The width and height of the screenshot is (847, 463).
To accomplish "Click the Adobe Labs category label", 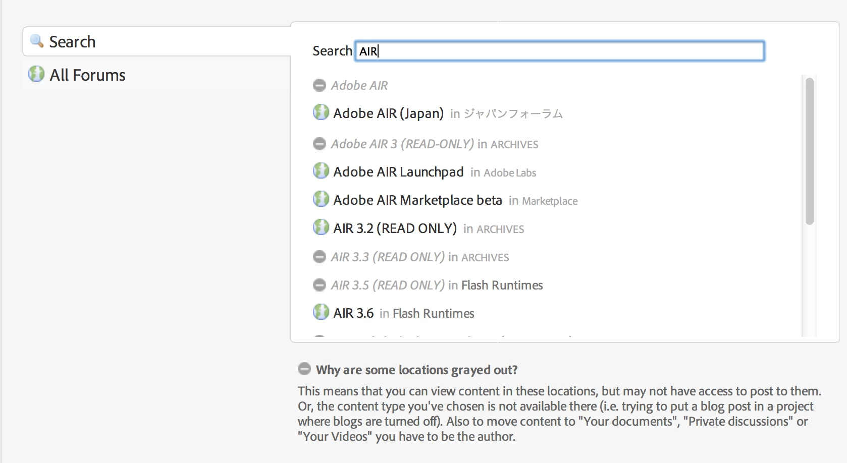I will click(x=510, y=172).
